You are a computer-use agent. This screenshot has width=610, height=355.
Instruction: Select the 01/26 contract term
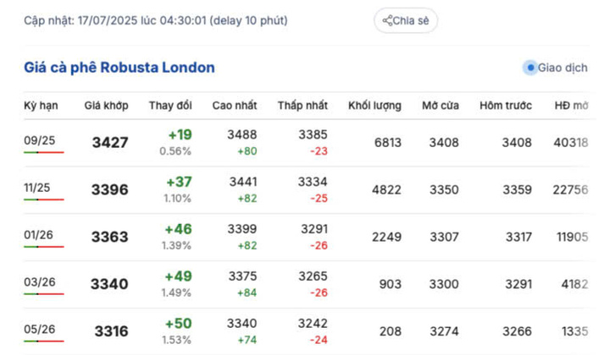[39, 234]
